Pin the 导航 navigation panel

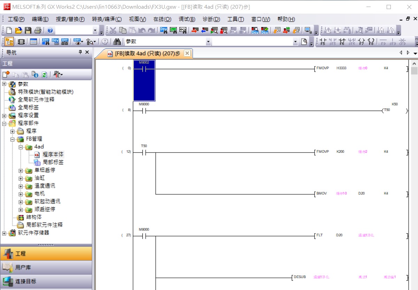80,52
